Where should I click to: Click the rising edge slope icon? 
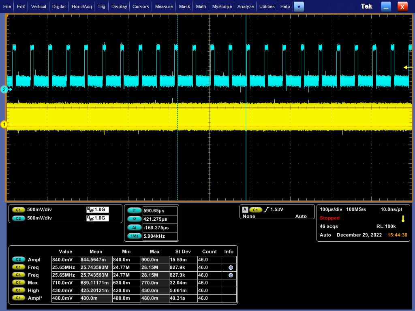[x=266, y=210]
